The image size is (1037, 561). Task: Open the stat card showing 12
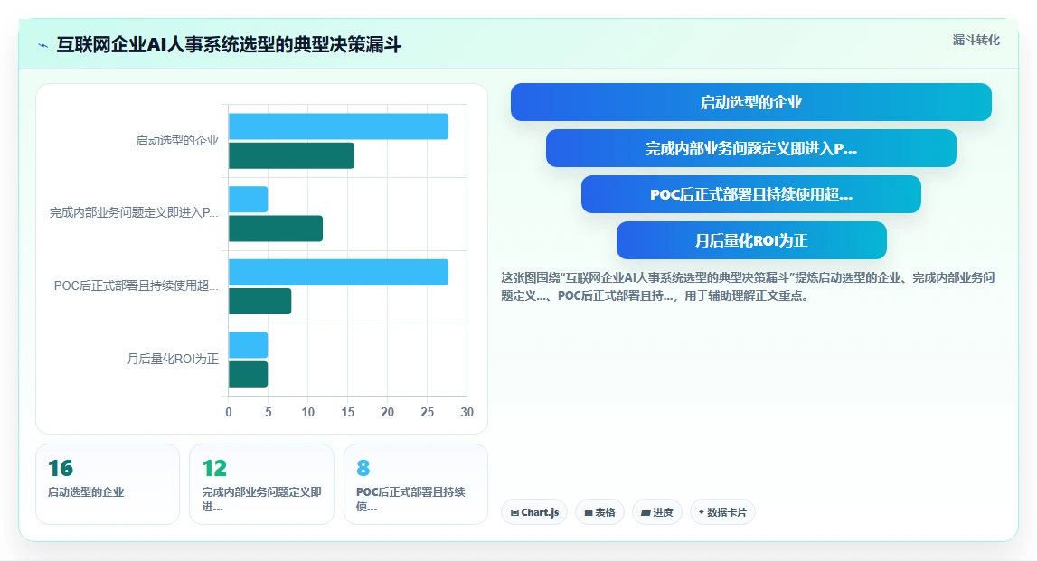tap(261, 484)
